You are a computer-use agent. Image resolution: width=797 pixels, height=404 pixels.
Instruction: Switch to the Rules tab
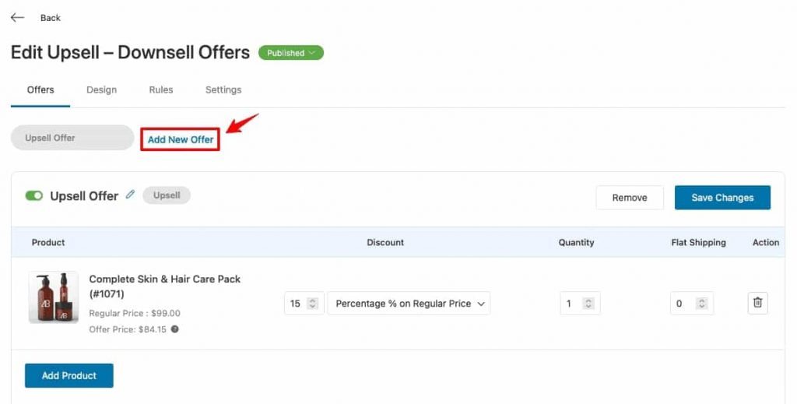click(160, 90)
